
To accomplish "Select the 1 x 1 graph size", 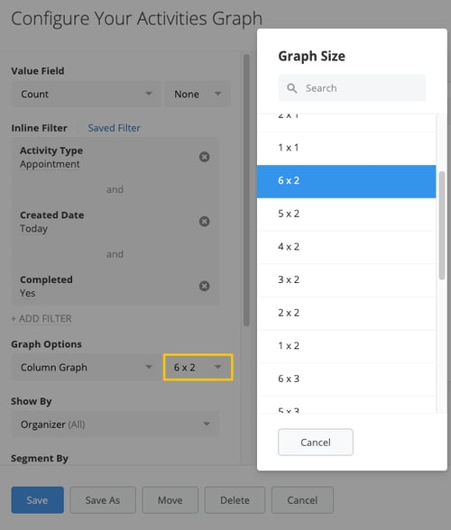I will pyautogui.click(x=346, y=148).
